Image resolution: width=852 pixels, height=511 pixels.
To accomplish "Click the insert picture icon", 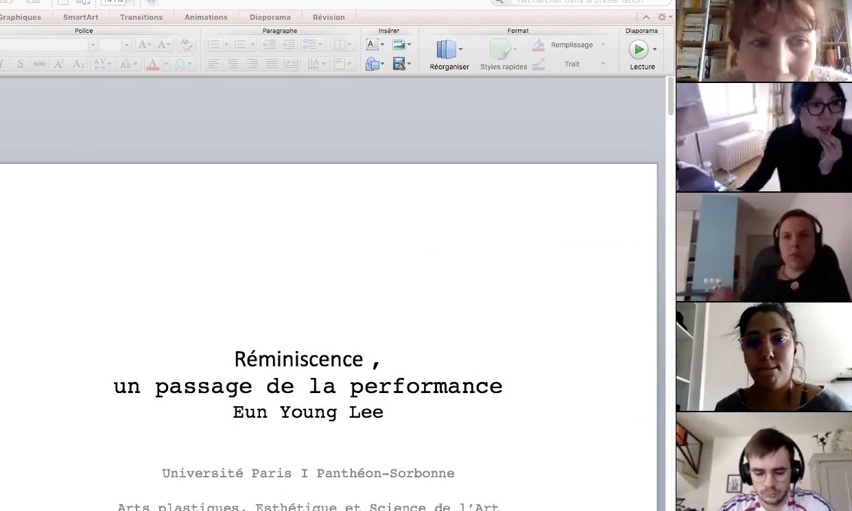I will coord(399,45).
